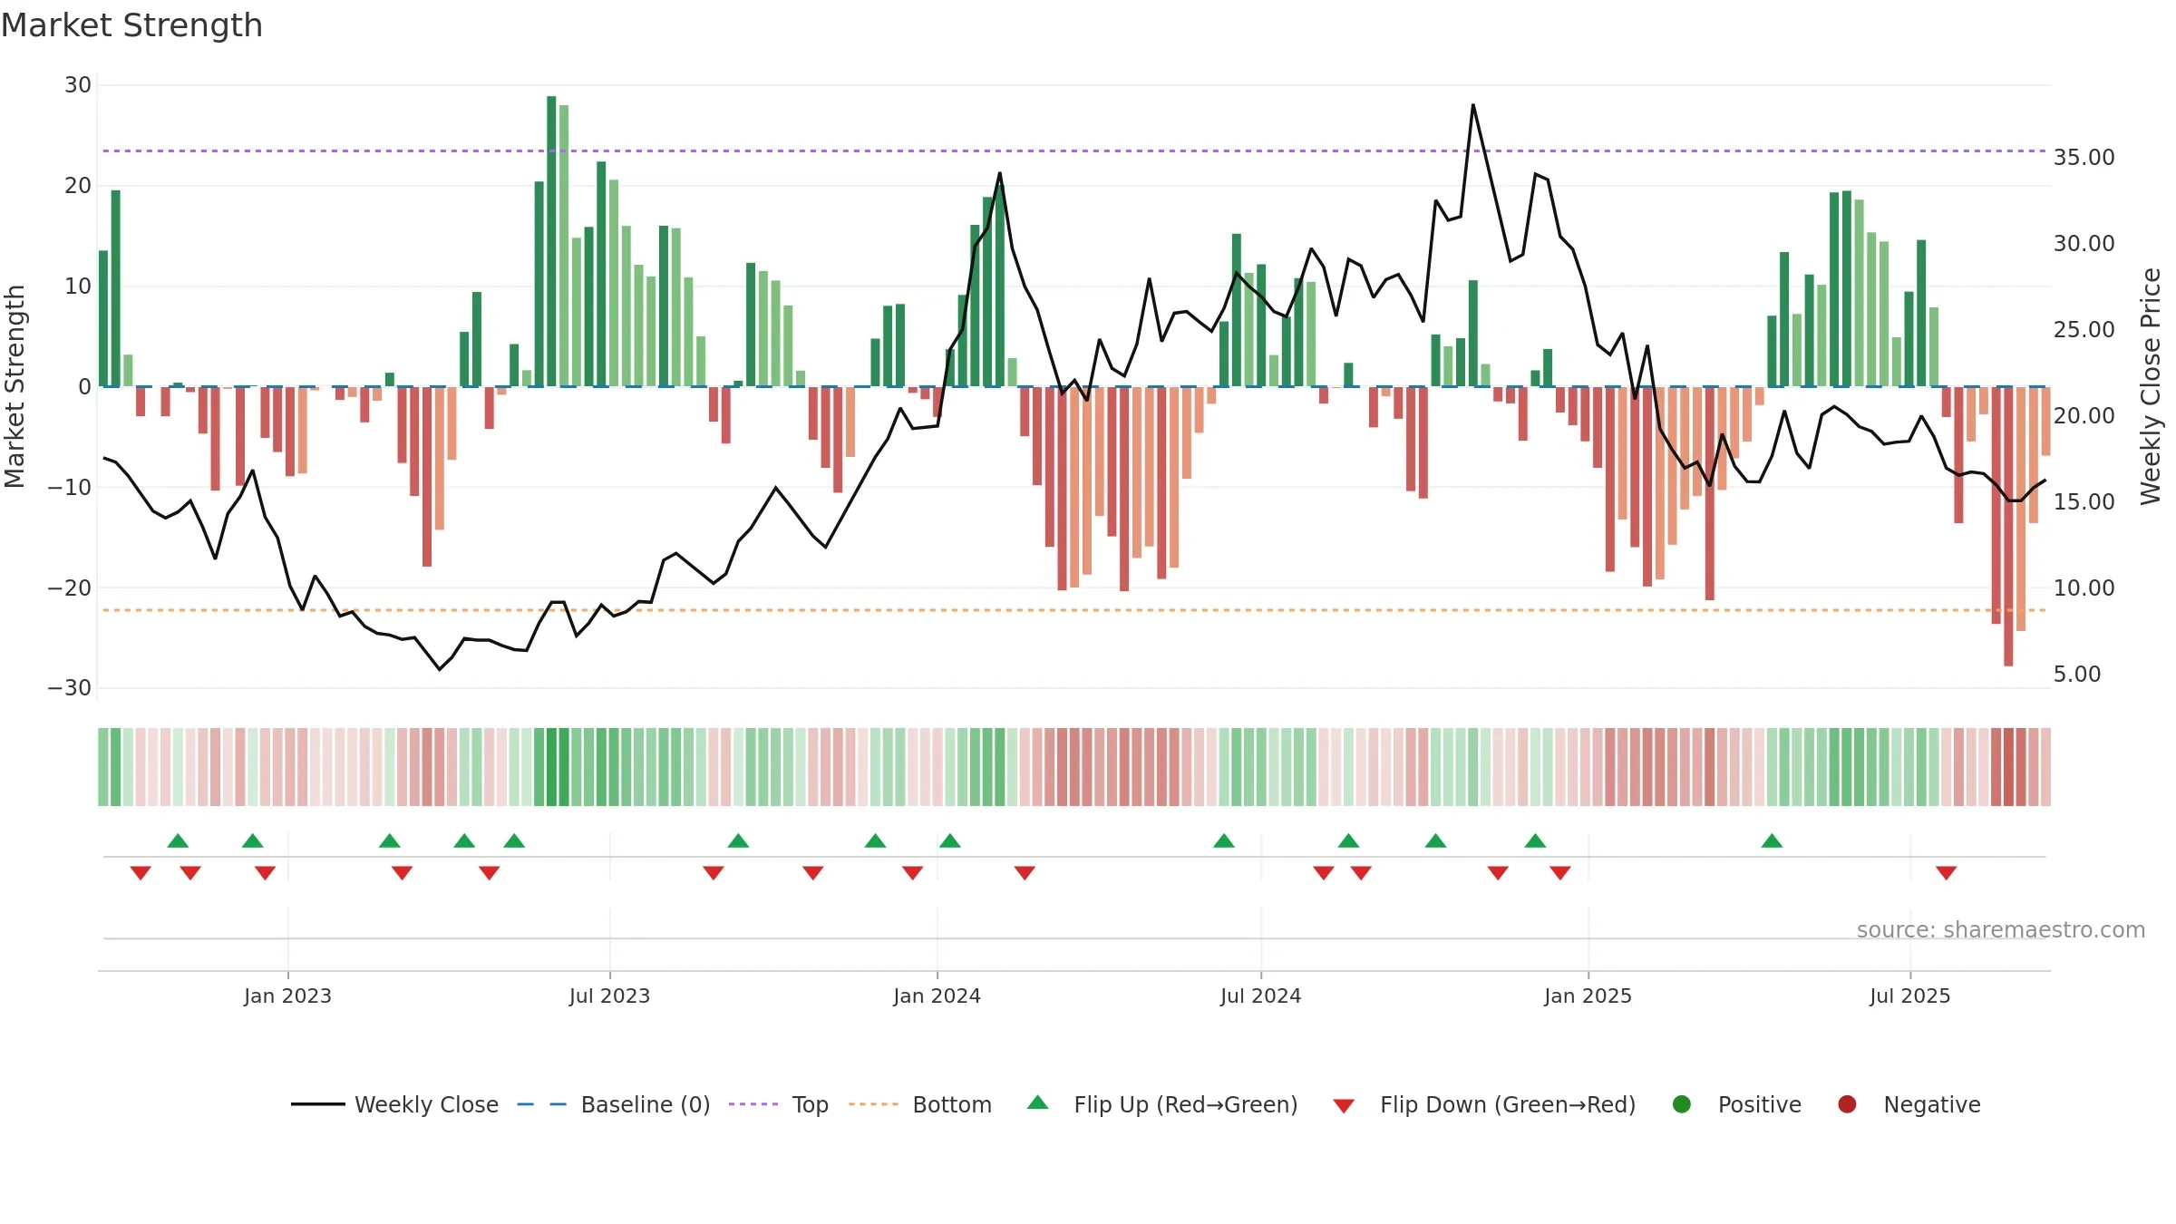The image size is (2176, 1224).
Task: Click the green Flip Up triangle in the legend
Action: coord(1038,1103)
